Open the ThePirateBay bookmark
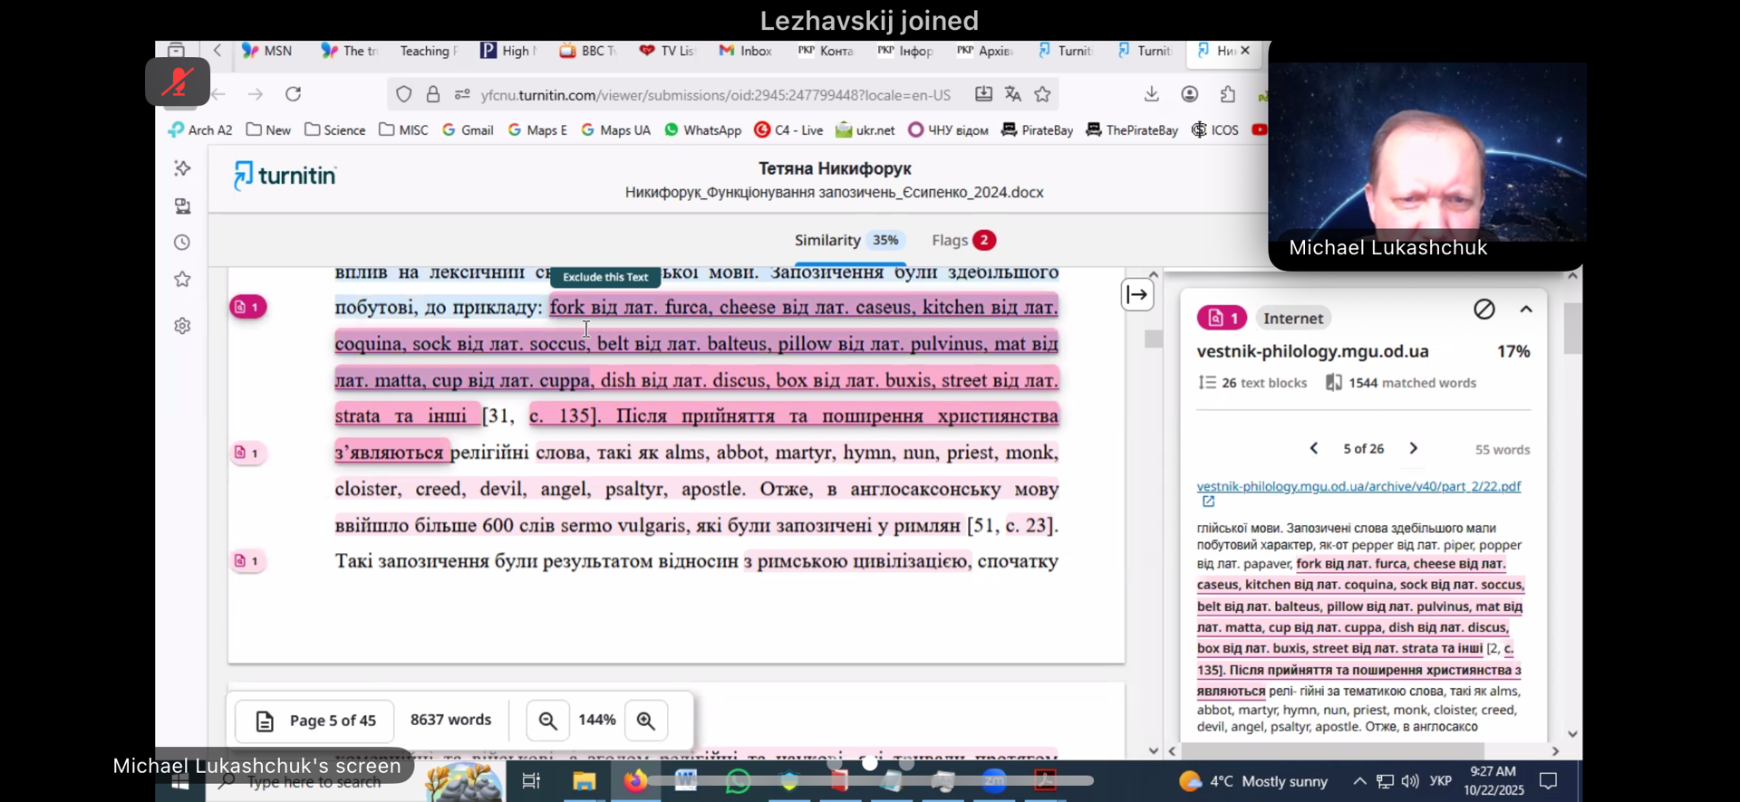This screenshot has height=802, width=1740. click(1132, 130)
